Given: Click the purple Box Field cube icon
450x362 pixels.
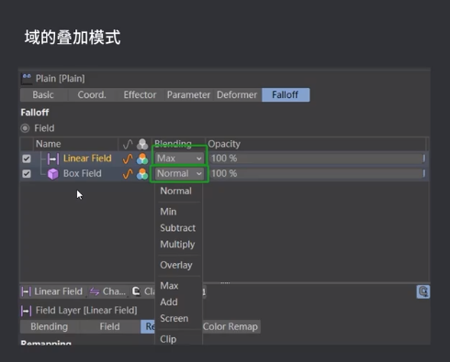Looking at the screenshot, I should pos(53,174).
